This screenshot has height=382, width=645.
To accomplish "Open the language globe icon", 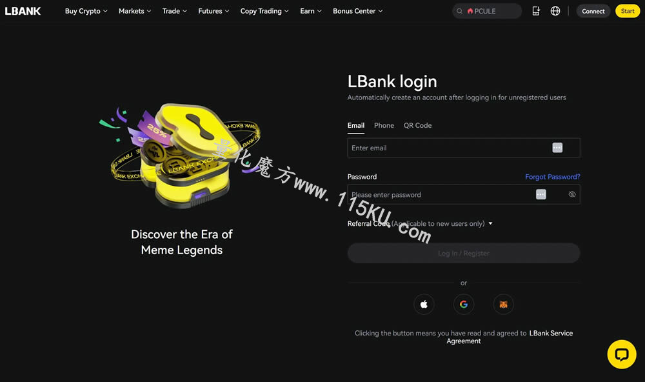I will click(555, 11).
